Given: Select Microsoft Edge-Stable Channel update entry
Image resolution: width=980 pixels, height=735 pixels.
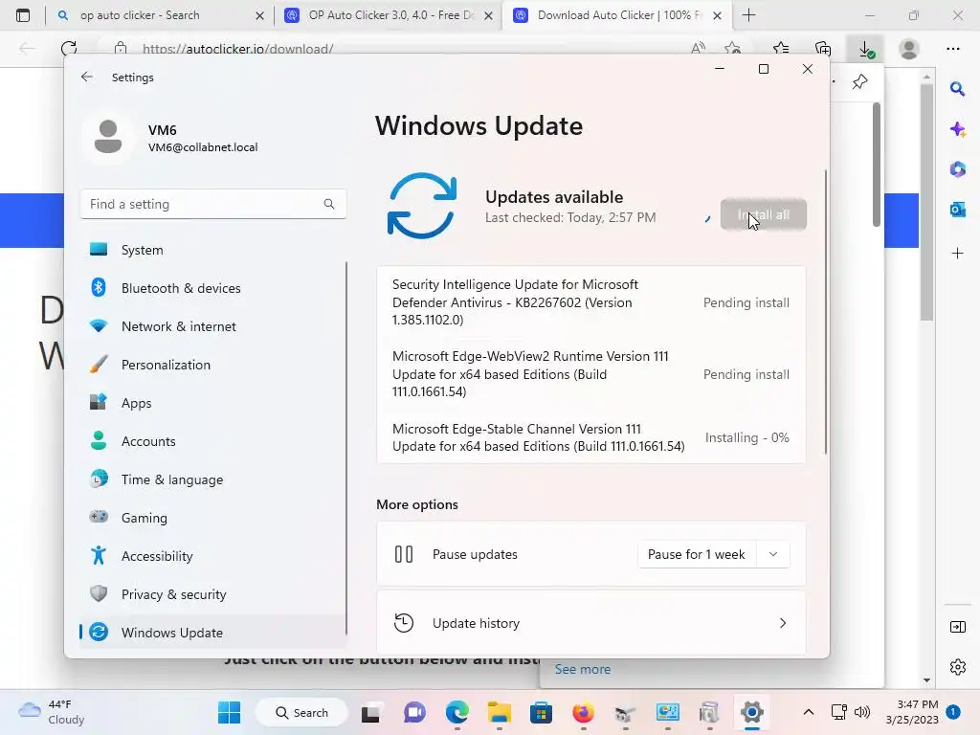Looking at the screenshot, I should coord(591,437).
